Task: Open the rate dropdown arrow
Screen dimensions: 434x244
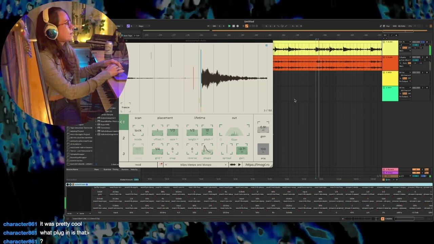Action: pos(177,139)
